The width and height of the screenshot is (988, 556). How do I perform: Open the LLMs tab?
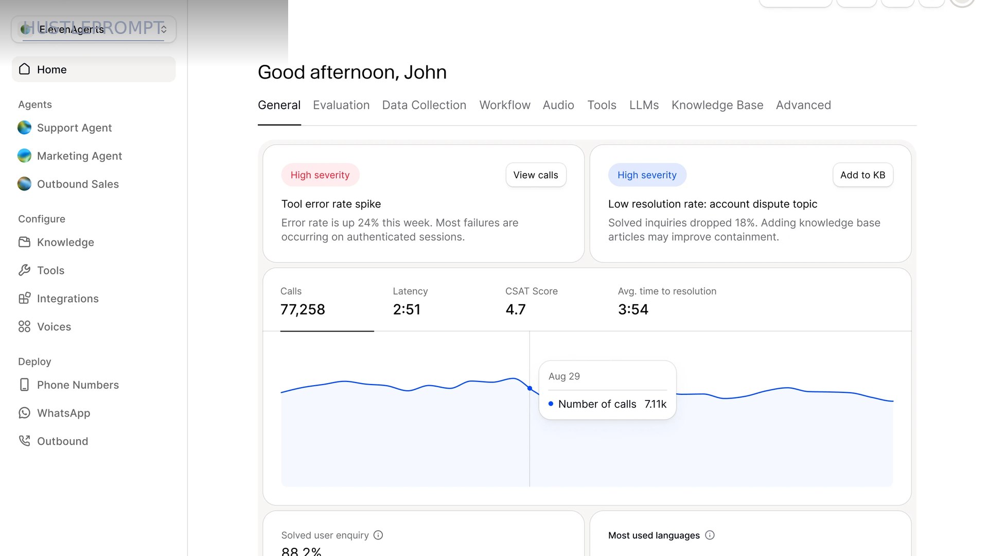point(644,105)
